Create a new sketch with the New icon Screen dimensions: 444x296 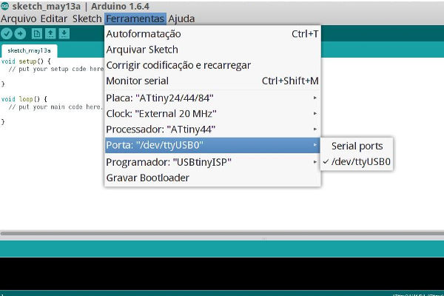click(x=36, y=34)
